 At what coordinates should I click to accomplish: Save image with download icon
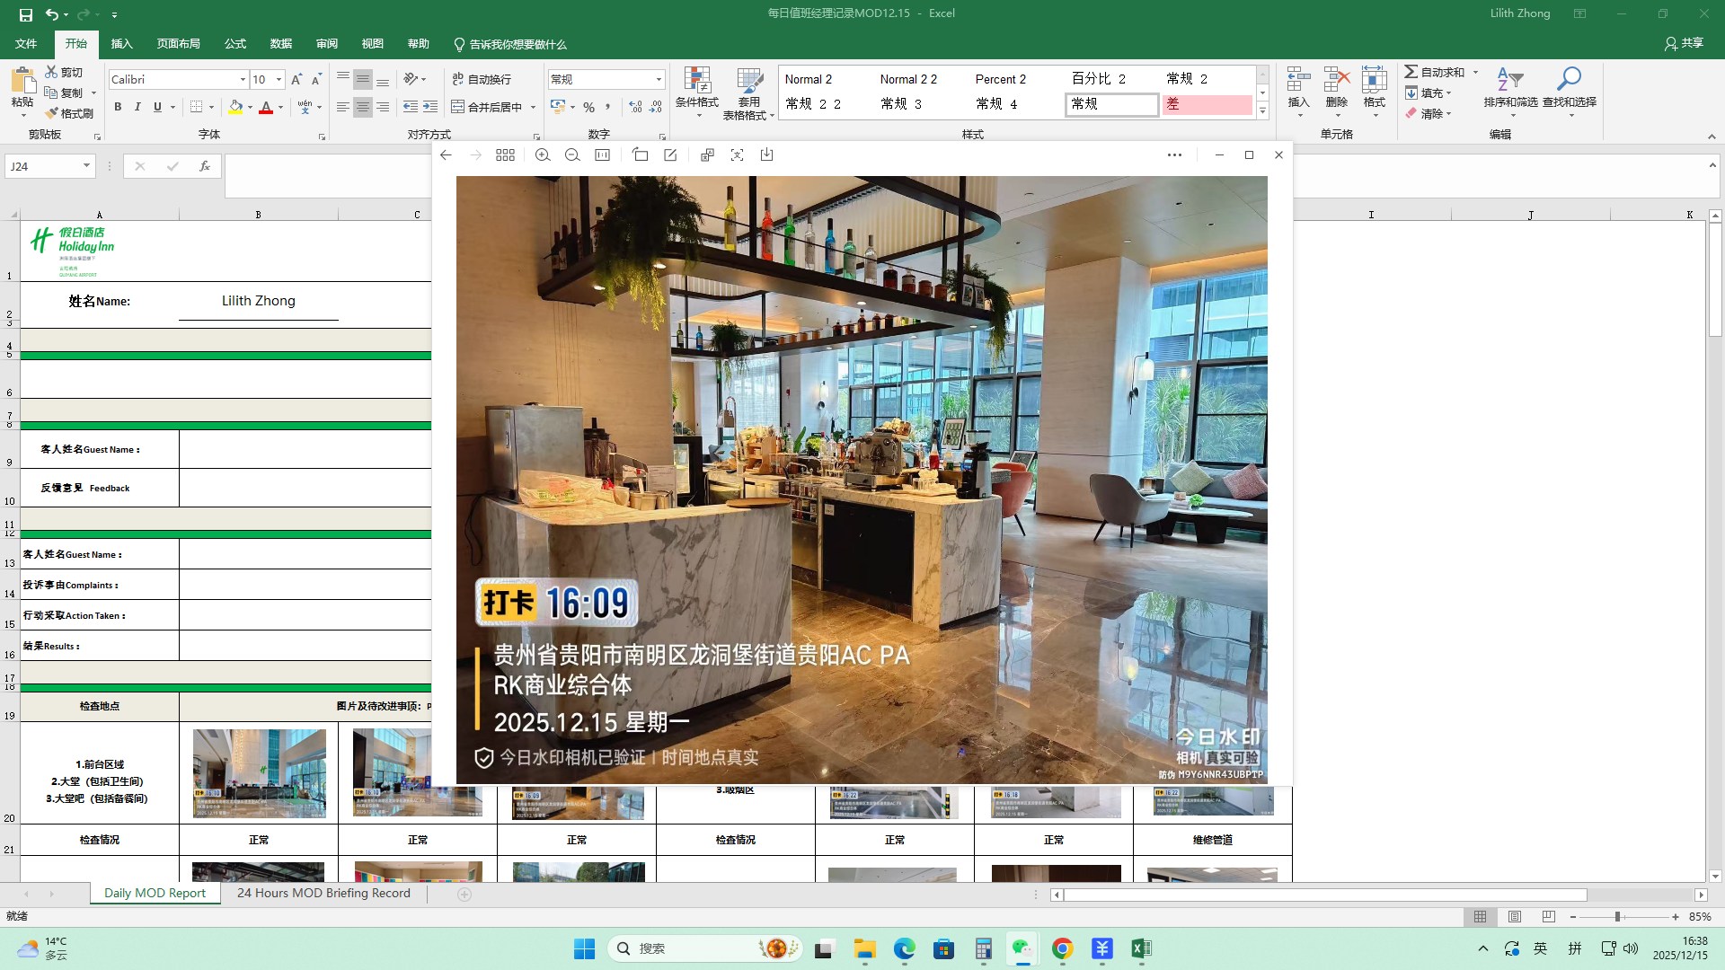coord(766,155)
